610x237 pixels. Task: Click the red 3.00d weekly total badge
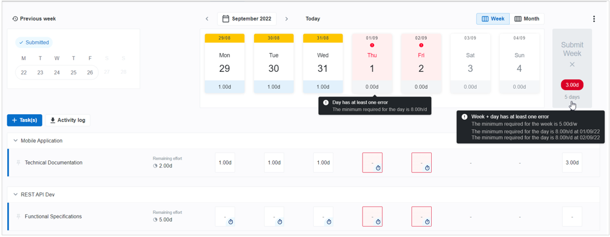point(572,85)
